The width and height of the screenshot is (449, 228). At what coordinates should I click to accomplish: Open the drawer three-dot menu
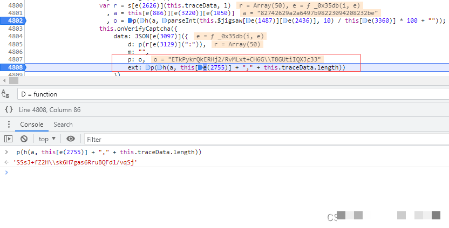click(x=8, y=125)
